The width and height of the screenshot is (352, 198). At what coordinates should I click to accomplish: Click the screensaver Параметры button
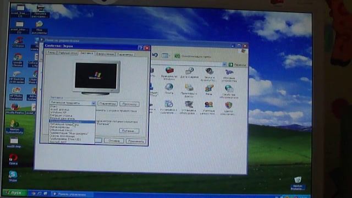click(108, 103)
